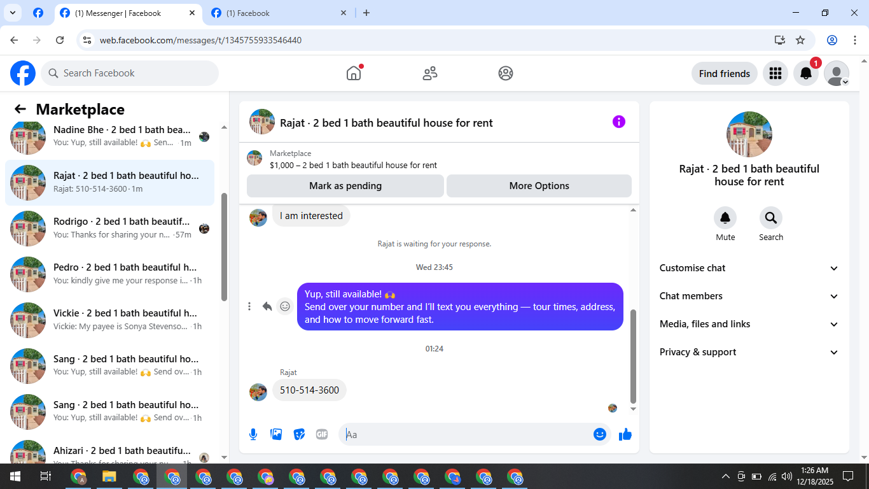Attach a photo file icon
This screenshot has width=869, height=489.
point(276,434)
